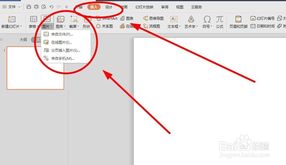Switch to the 云服务 tab
Image resolution: width=286 pixels, height=165 pixels.
(197, 7)
